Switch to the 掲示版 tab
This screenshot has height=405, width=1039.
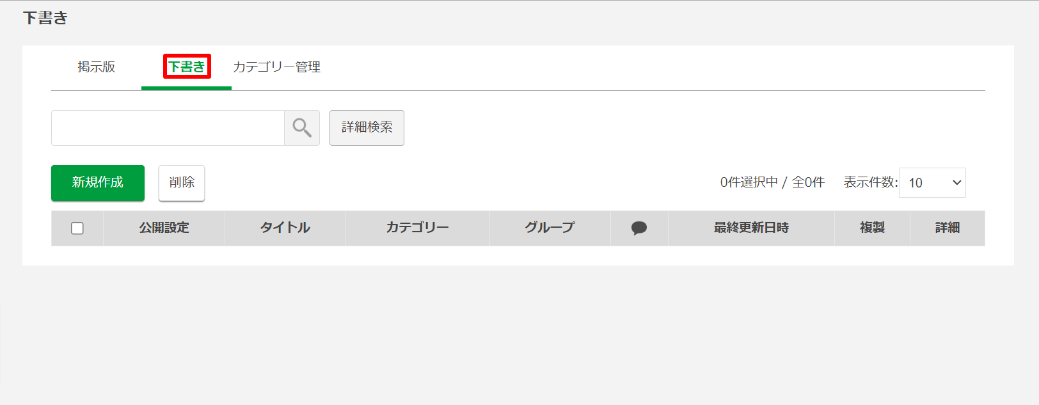click(x=97, y=67)
